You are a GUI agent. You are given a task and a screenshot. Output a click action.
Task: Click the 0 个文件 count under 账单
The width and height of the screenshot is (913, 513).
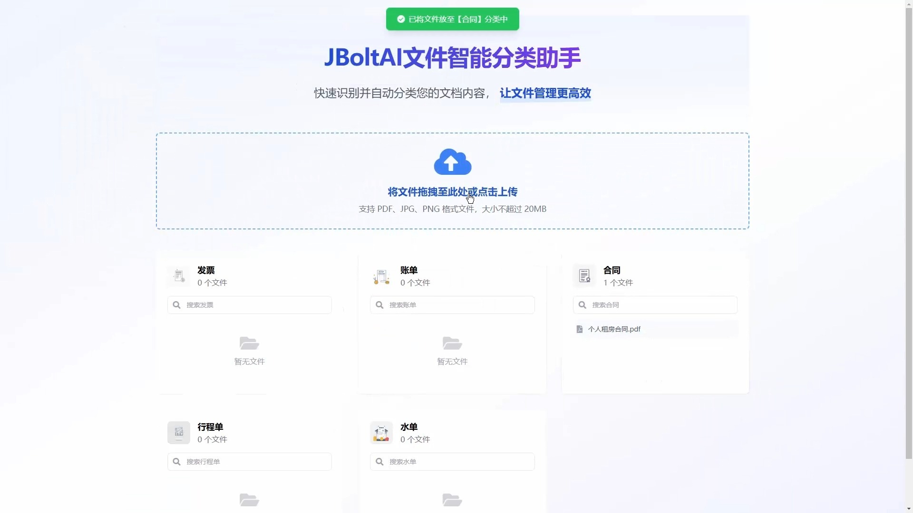pyautogui.click(x=415, y=283)
